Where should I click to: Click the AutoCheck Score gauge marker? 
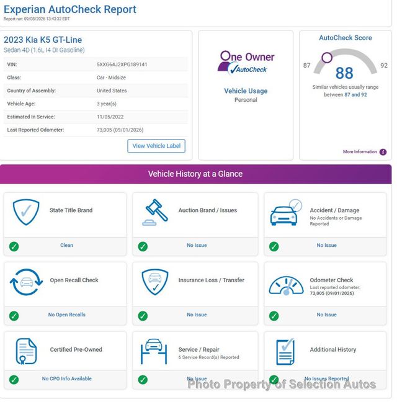327,58
